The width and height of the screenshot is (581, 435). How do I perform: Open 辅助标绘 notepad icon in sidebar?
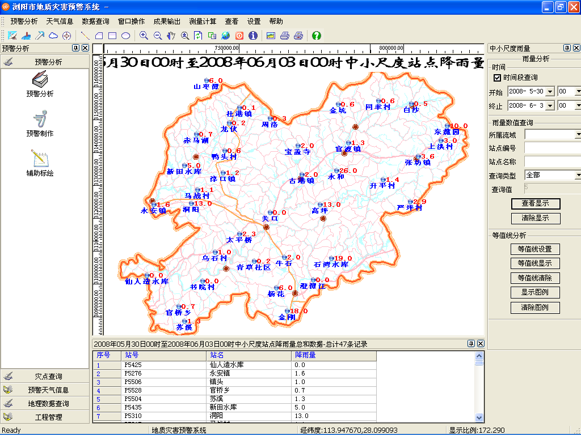pyautogui.click(x=40, y=163)
